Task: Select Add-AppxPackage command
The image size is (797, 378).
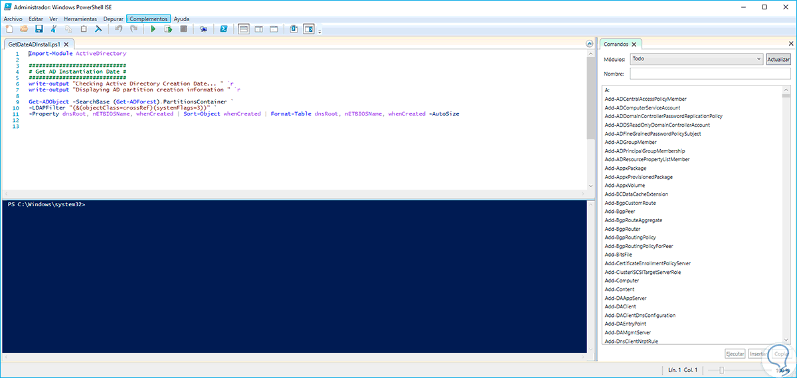Action: pos(625,168)
